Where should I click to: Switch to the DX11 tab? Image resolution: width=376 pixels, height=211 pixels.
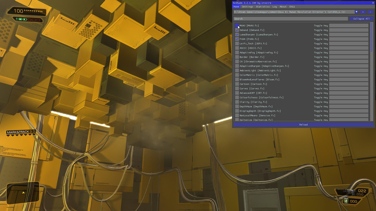[x=292, y=7]
